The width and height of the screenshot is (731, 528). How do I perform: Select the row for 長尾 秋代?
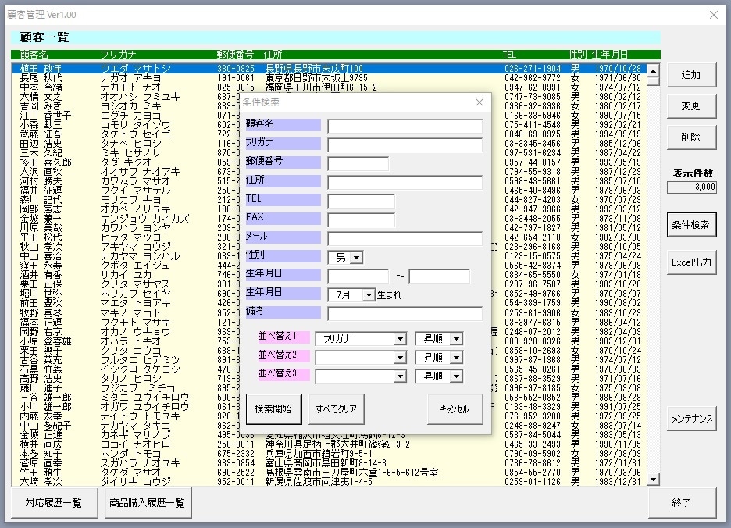pyautogui.click(x=329, y=78)
